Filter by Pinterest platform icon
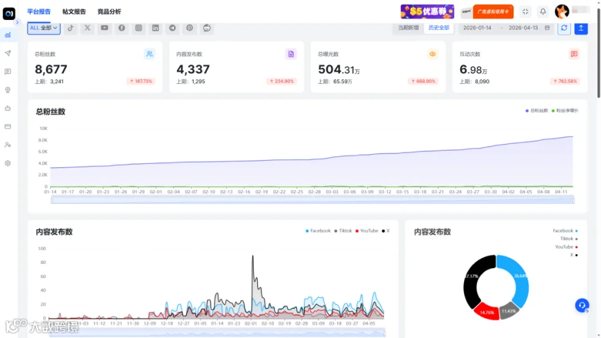 [x=190, y=28]
